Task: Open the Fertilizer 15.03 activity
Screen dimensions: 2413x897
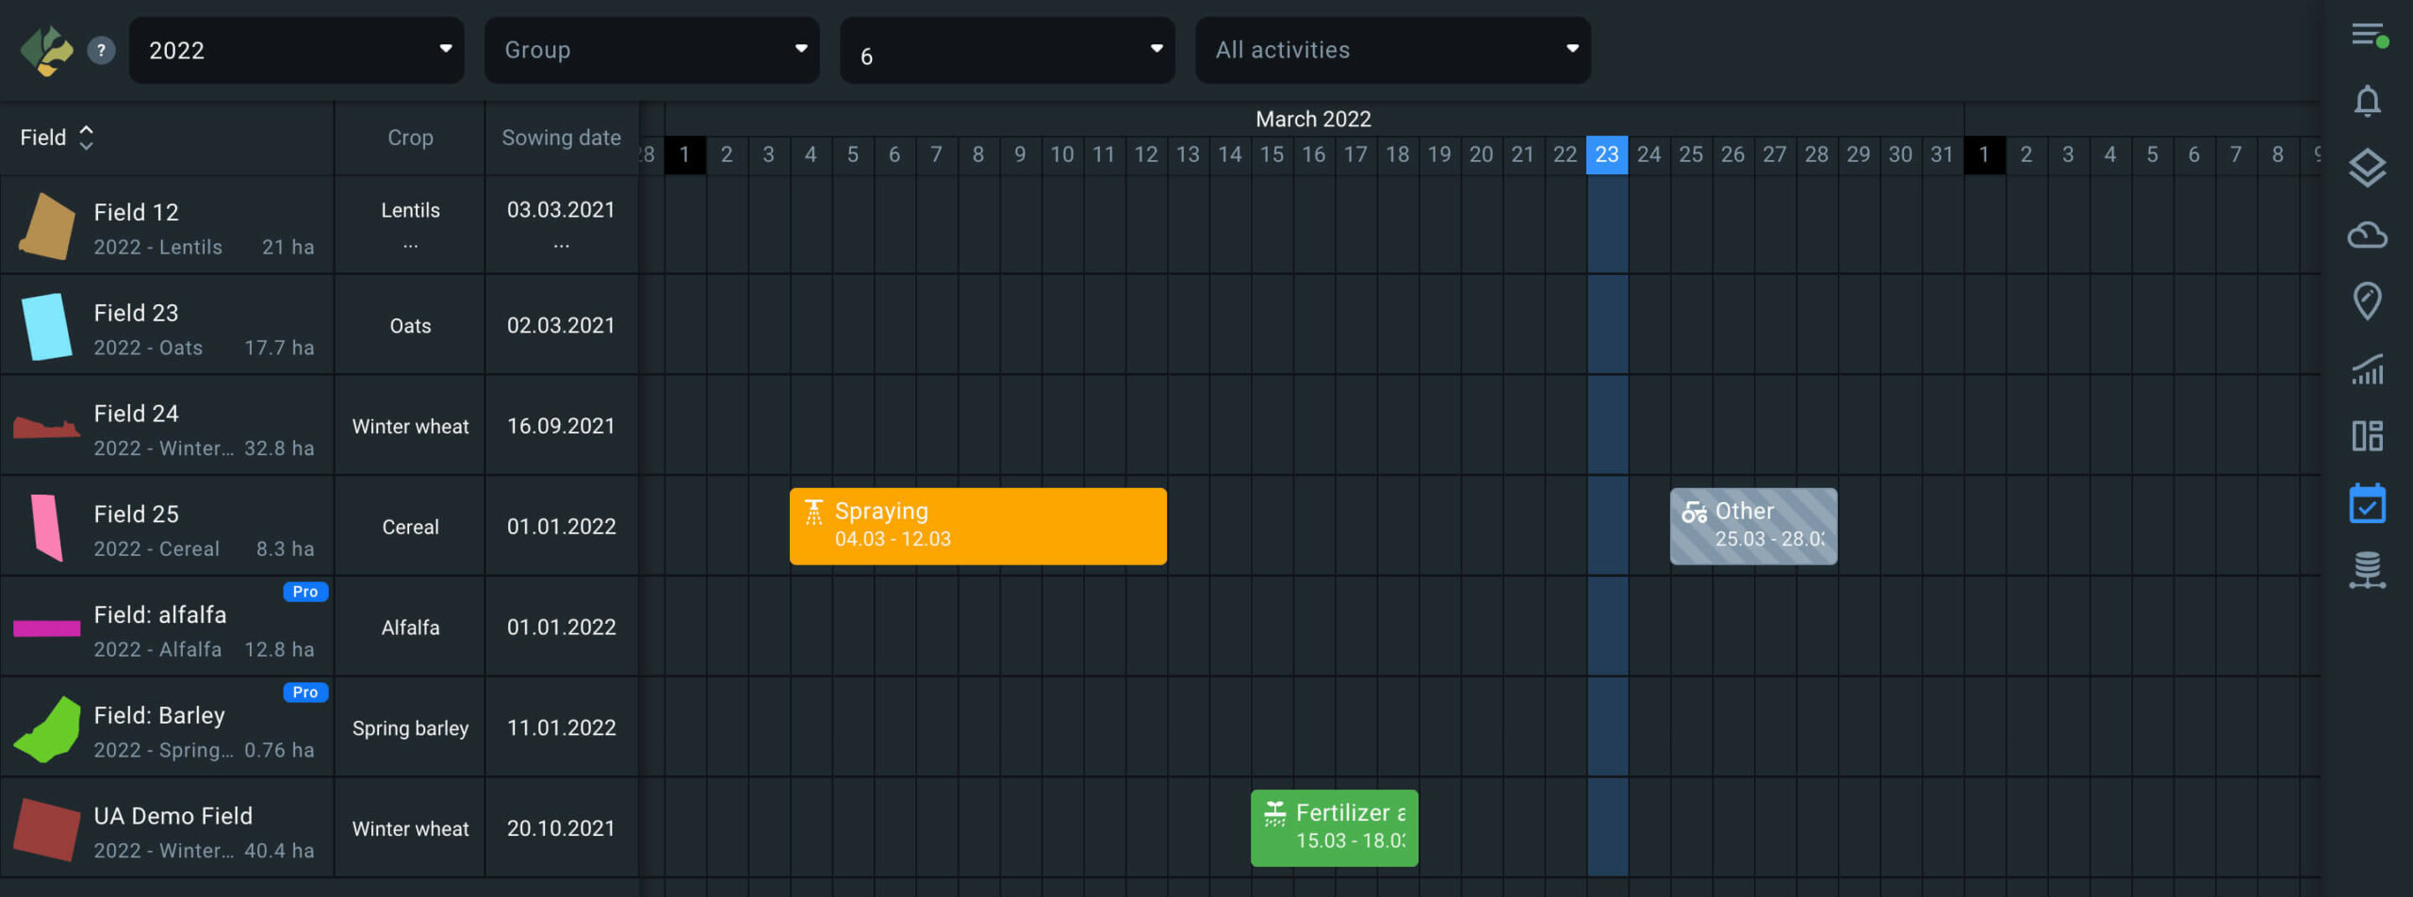Action: click(1334, 827)
